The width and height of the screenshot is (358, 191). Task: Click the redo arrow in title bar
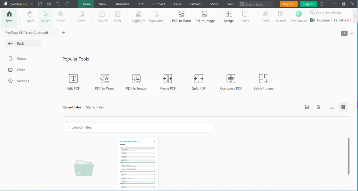click(x=67, y=4)
